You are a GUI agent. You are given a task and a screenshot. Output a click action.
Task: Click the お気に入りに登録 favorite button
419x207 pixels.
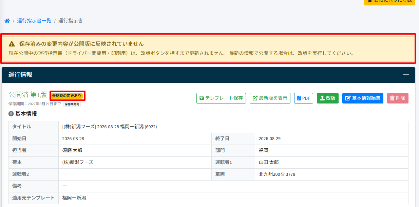tap(389, 1)
